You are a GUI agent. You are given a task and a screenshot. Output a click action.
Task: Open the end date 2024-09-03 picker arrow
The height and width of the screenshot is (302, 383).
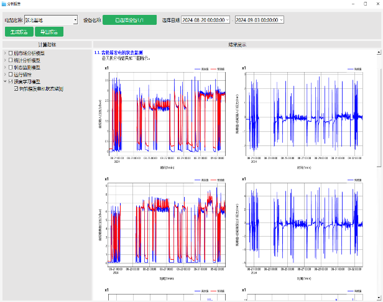point(281,20)
